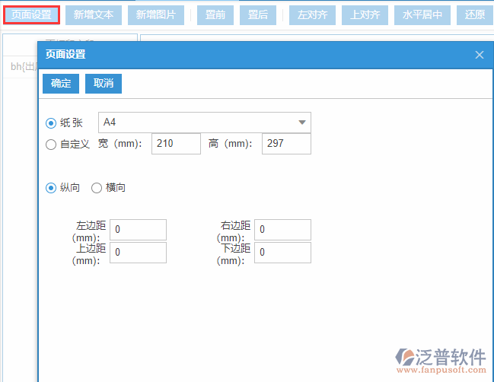Image resolution: width=494 pixels, height=382 pixels.
Task: Click the 上对齐 toolbar button
Action: (x=365, y=14)
